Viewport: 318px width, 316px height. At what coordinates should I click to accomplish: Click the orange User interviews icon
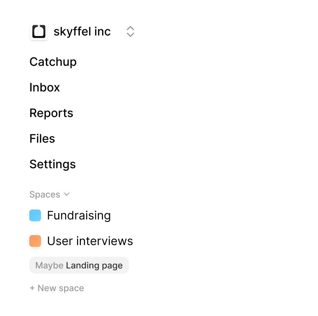(35, 241)
